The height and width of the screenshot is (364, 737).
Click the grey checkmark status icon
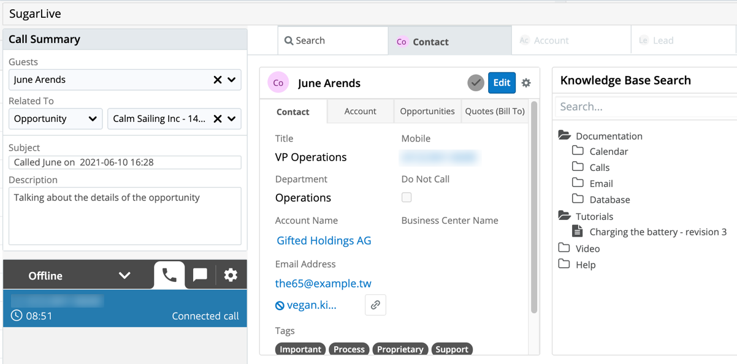click(476, 83)
